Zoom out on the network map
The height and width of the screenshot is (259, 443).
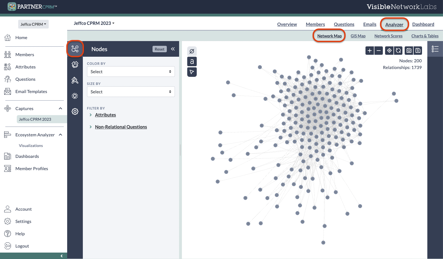(379, 51)
